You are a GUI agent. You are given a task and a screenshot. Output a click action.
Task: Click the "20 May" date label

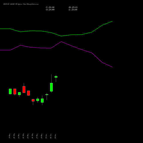[14, 136]
